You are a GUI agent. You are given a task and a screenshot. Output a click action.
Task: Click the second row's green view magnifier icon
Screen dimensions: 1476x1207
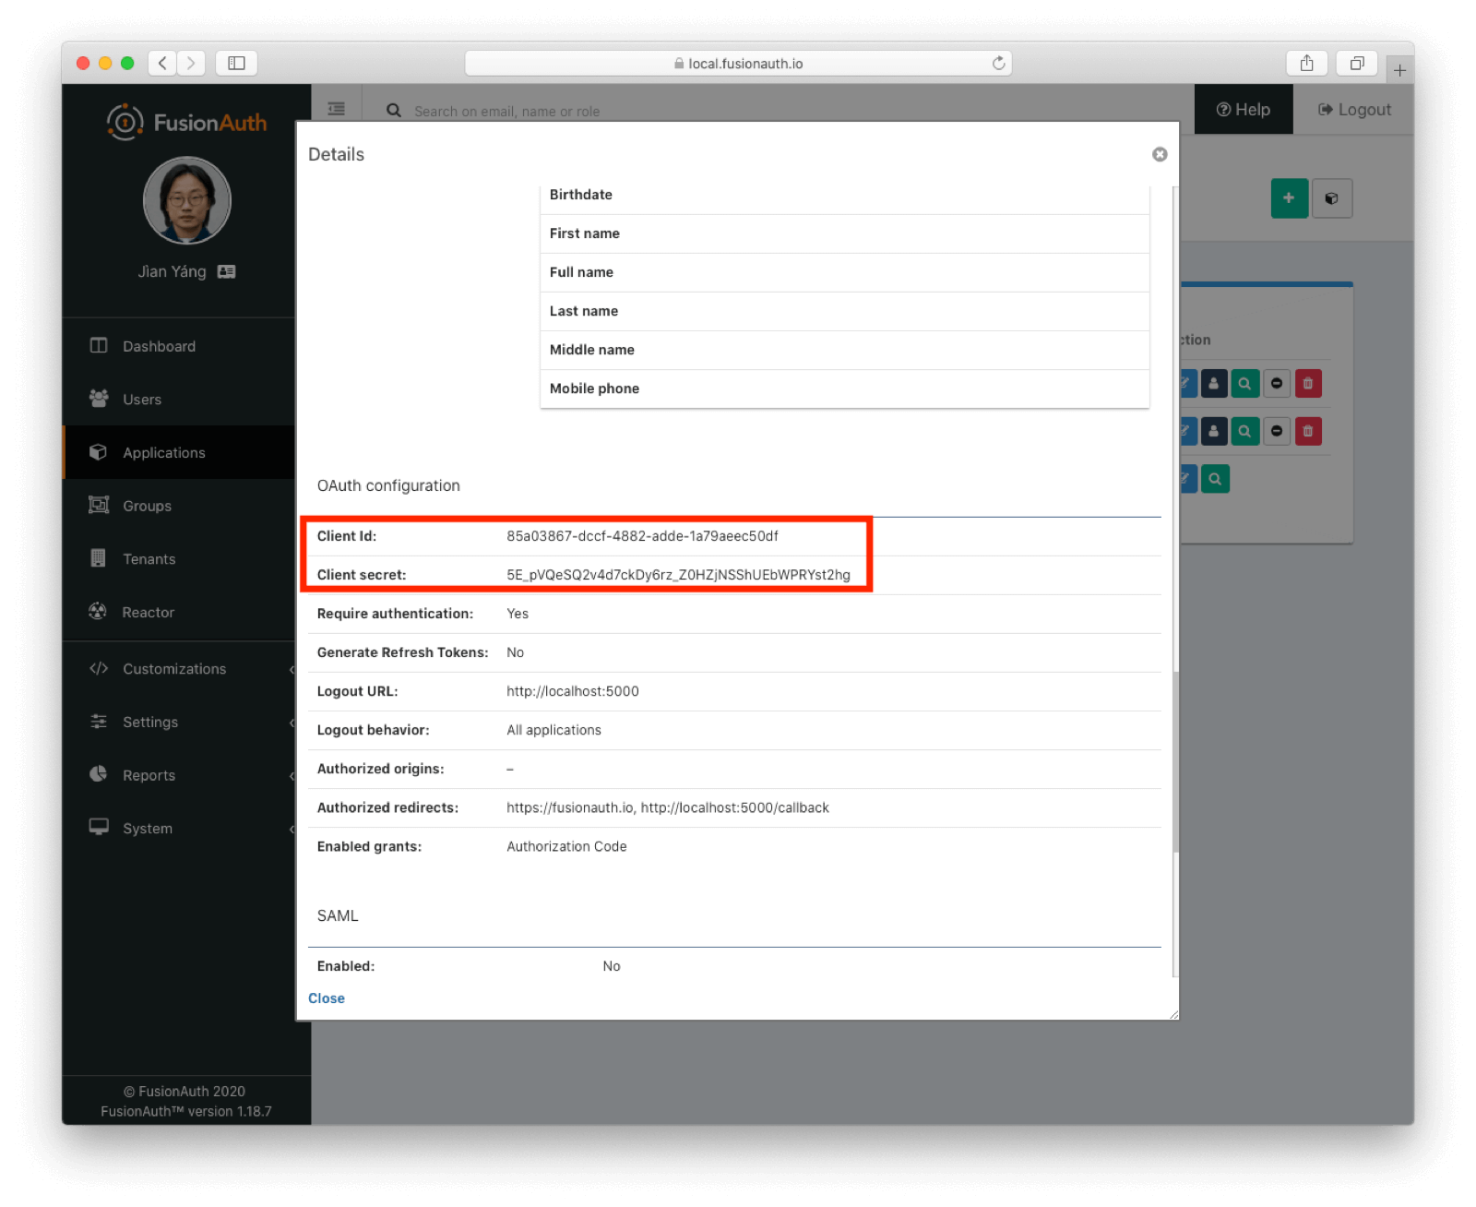tap(1245, 431)
